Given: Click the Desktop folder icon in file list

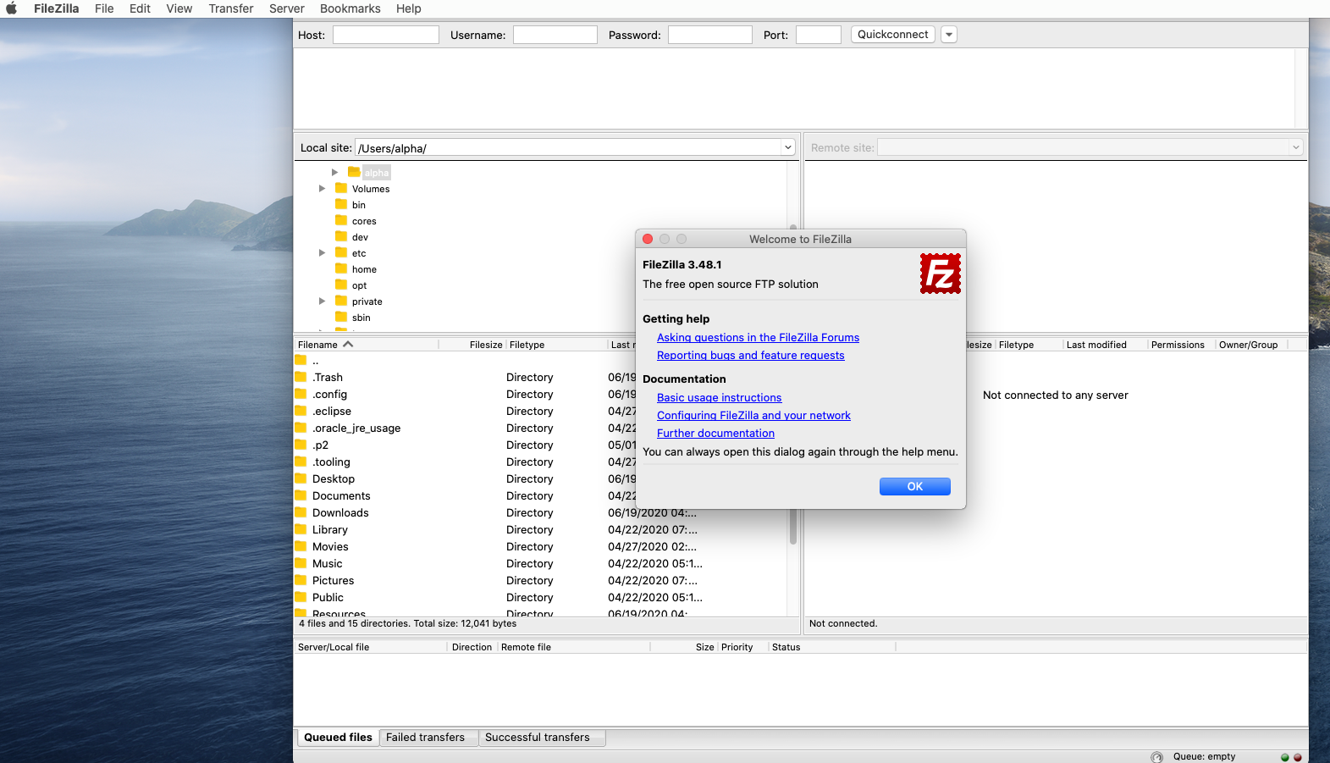Looking at the screenshot, I should [301, 478].
